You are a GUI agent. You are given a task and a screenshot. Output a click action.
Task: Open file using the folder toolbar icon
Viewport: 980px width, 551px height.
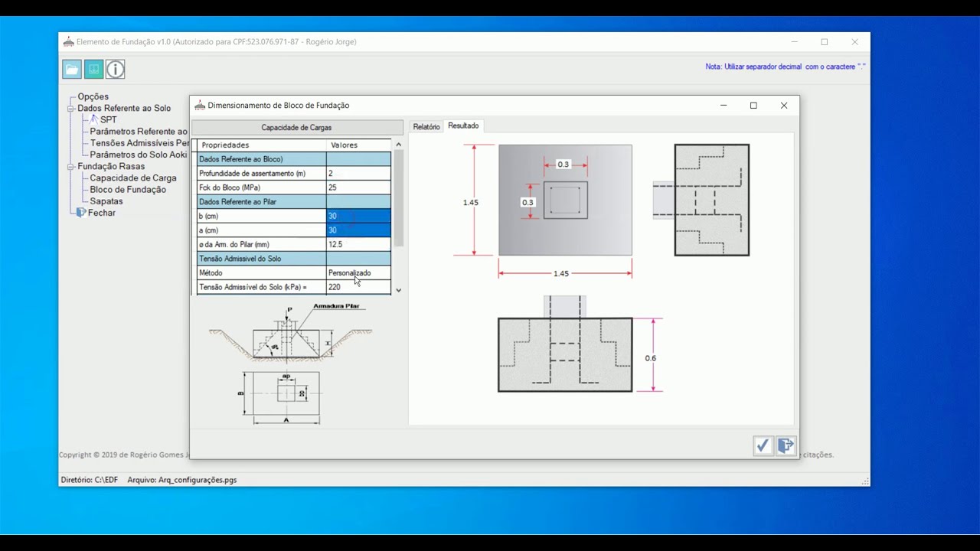click(x=72, y=70)
